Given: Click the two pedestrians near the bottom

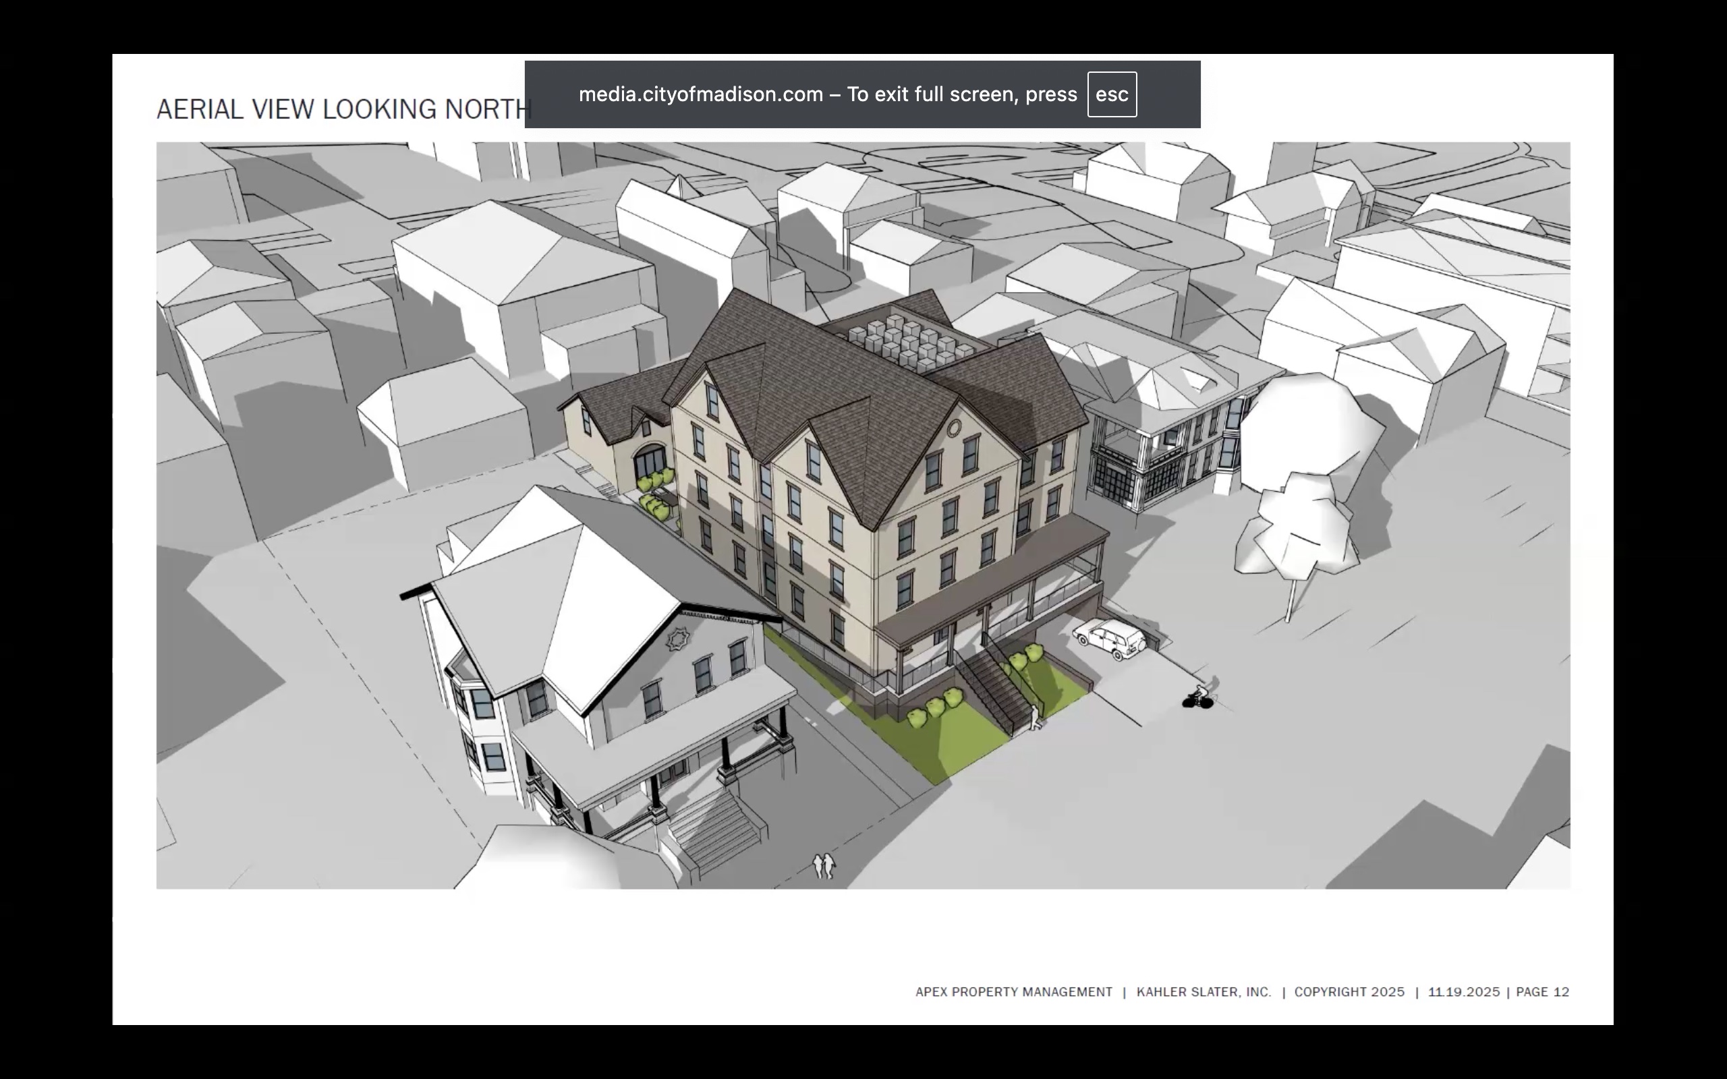Looking at the screenshot, I should click(x=824, y=866).
